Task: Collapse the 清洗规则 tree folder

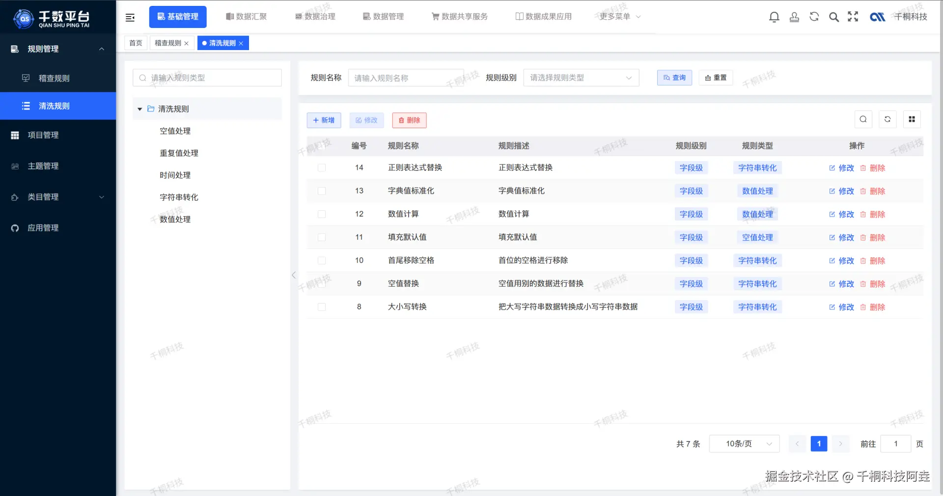Action: tap(140, 109)
